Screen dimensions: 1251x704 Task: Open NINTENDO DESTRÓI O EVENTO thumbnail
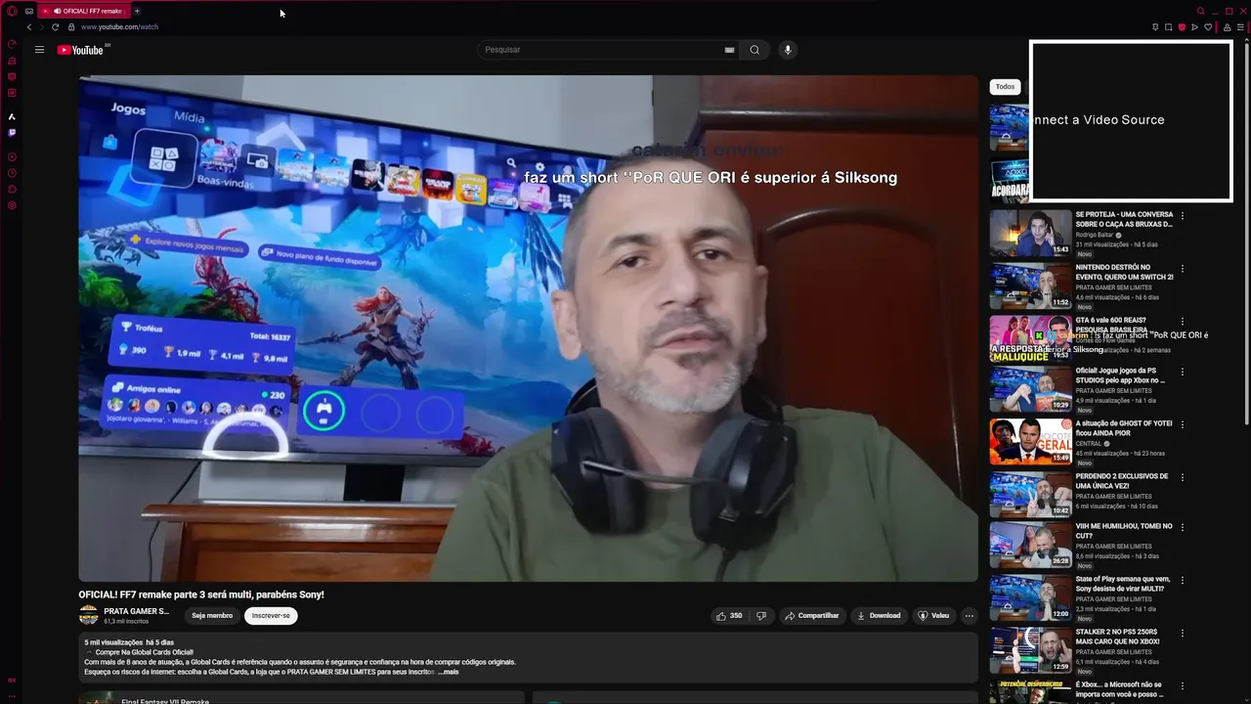[1030, 286]
